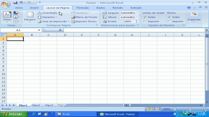The width and height of the screenshot is (209, 117).
Task: Click the zoom in plus button
Action: [205, 109]
